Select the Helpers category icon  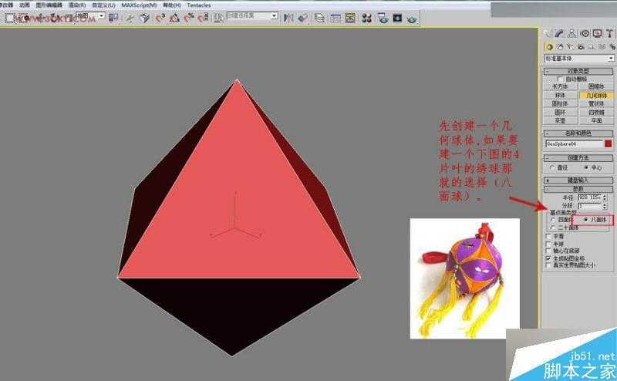[592, 47]
